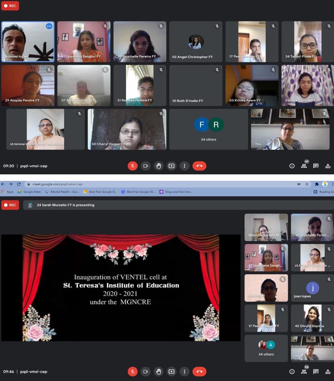This screenshot has width=334, height=381.
Task: Select the Manisha Karape M... video tile
Action: click(266, 227)
